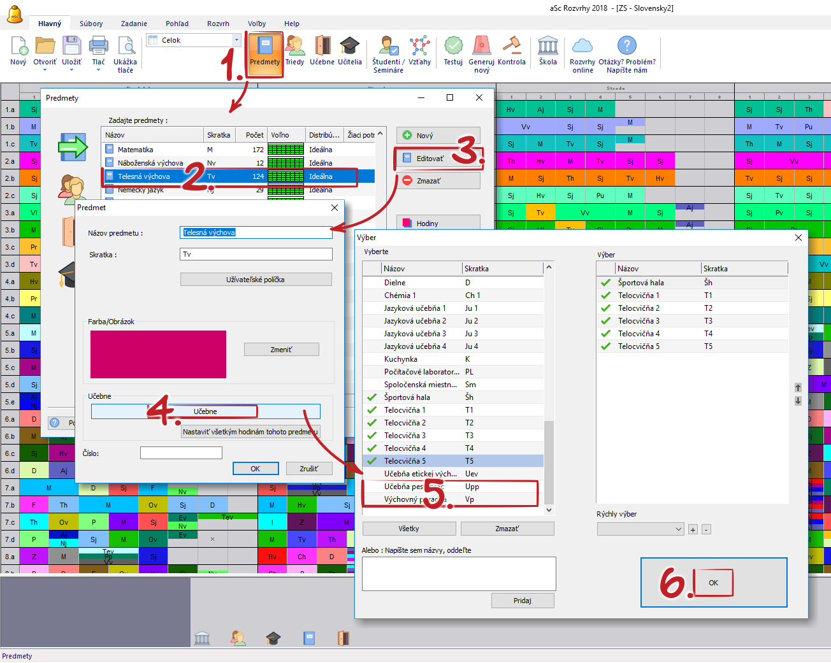
Task: Open the Tlač dropdown arrow
Action: [98, 70]
